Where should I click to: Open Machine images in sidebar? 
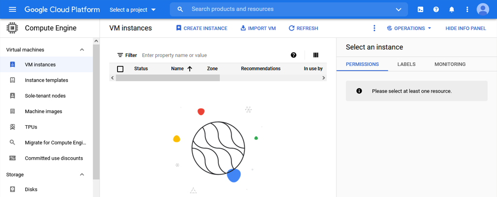click(43, 112)
